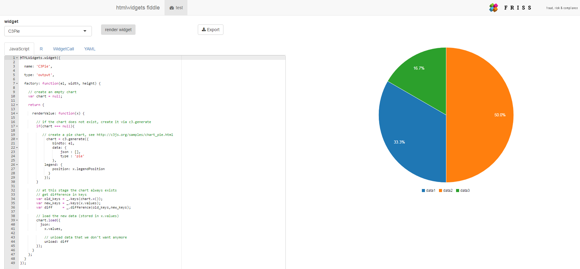Select the YAML tab
580x269 pixels.
tap(90, 49)
